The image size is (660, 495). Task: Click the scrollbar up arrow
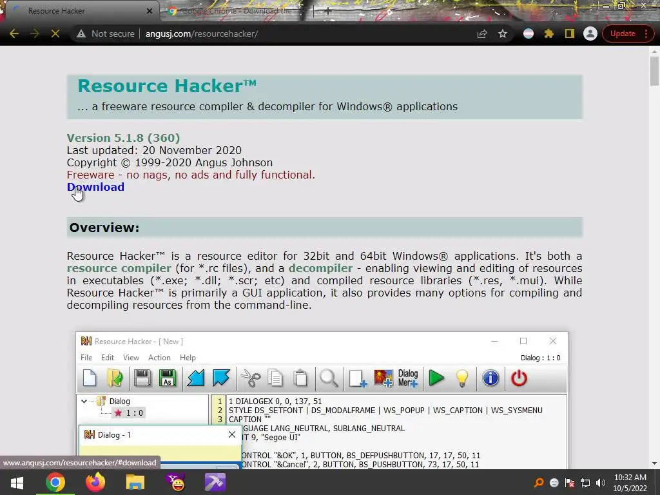point(654,51)
